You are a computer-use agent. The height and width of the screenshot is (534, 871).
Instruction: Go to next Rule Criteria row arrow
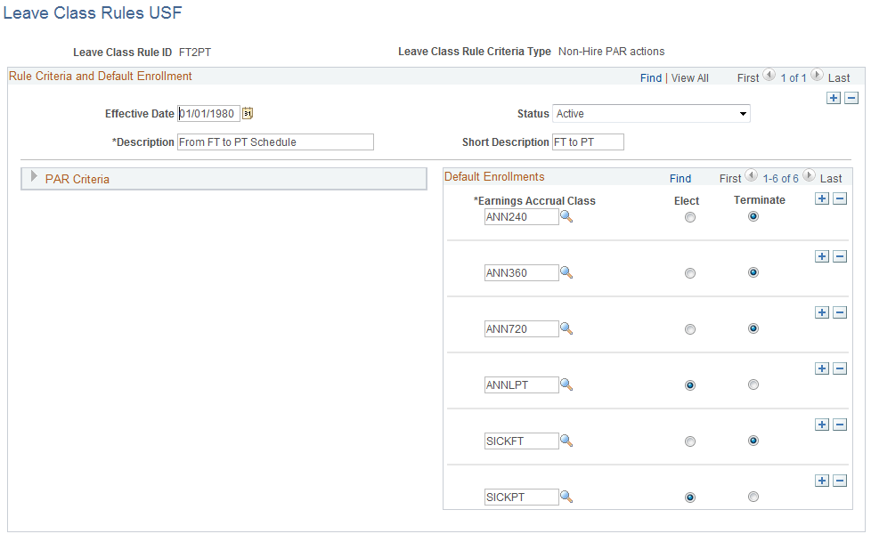pos(817,75)
